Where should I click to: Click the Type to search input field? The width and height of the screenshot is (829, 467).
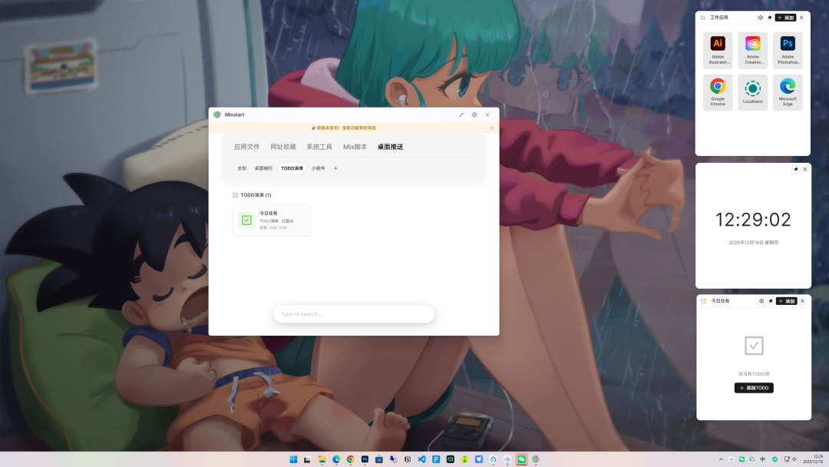pyautogui.click(x=353, y=314)
